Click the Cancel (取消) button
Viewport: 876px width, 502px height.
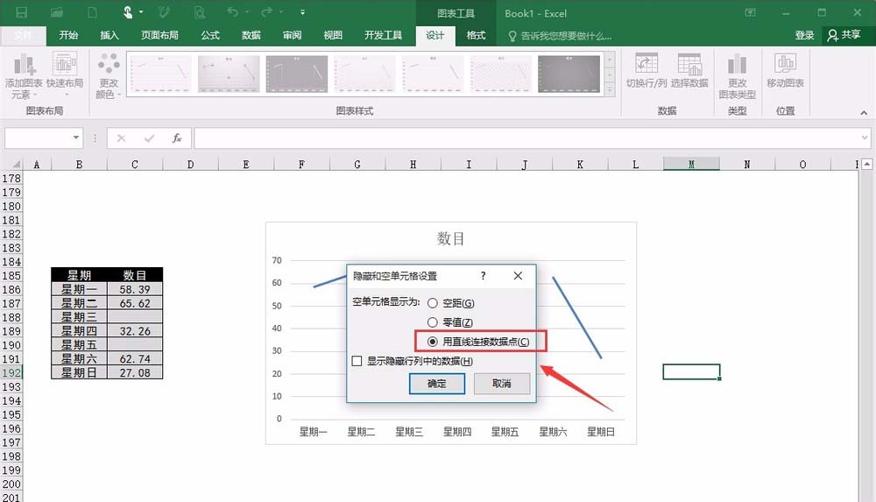pos(502,384)
